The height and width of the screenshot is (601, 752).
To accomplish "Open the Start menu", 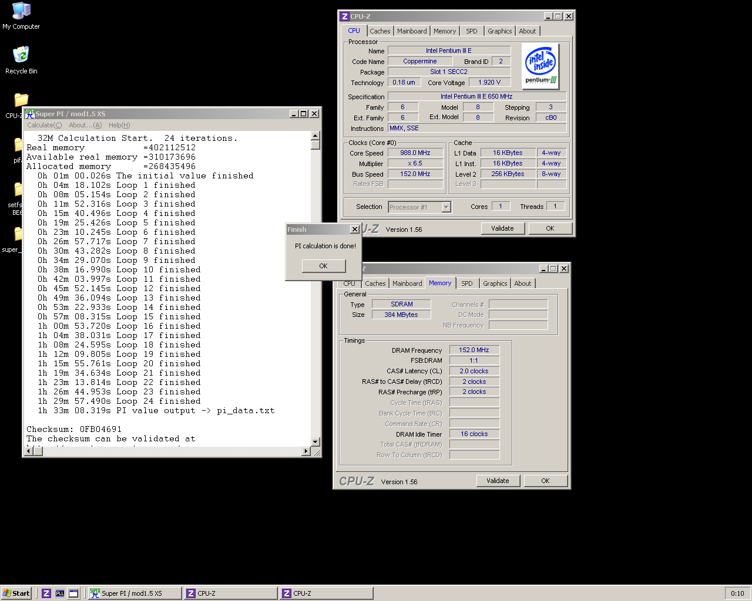I will tap(16, 593).
